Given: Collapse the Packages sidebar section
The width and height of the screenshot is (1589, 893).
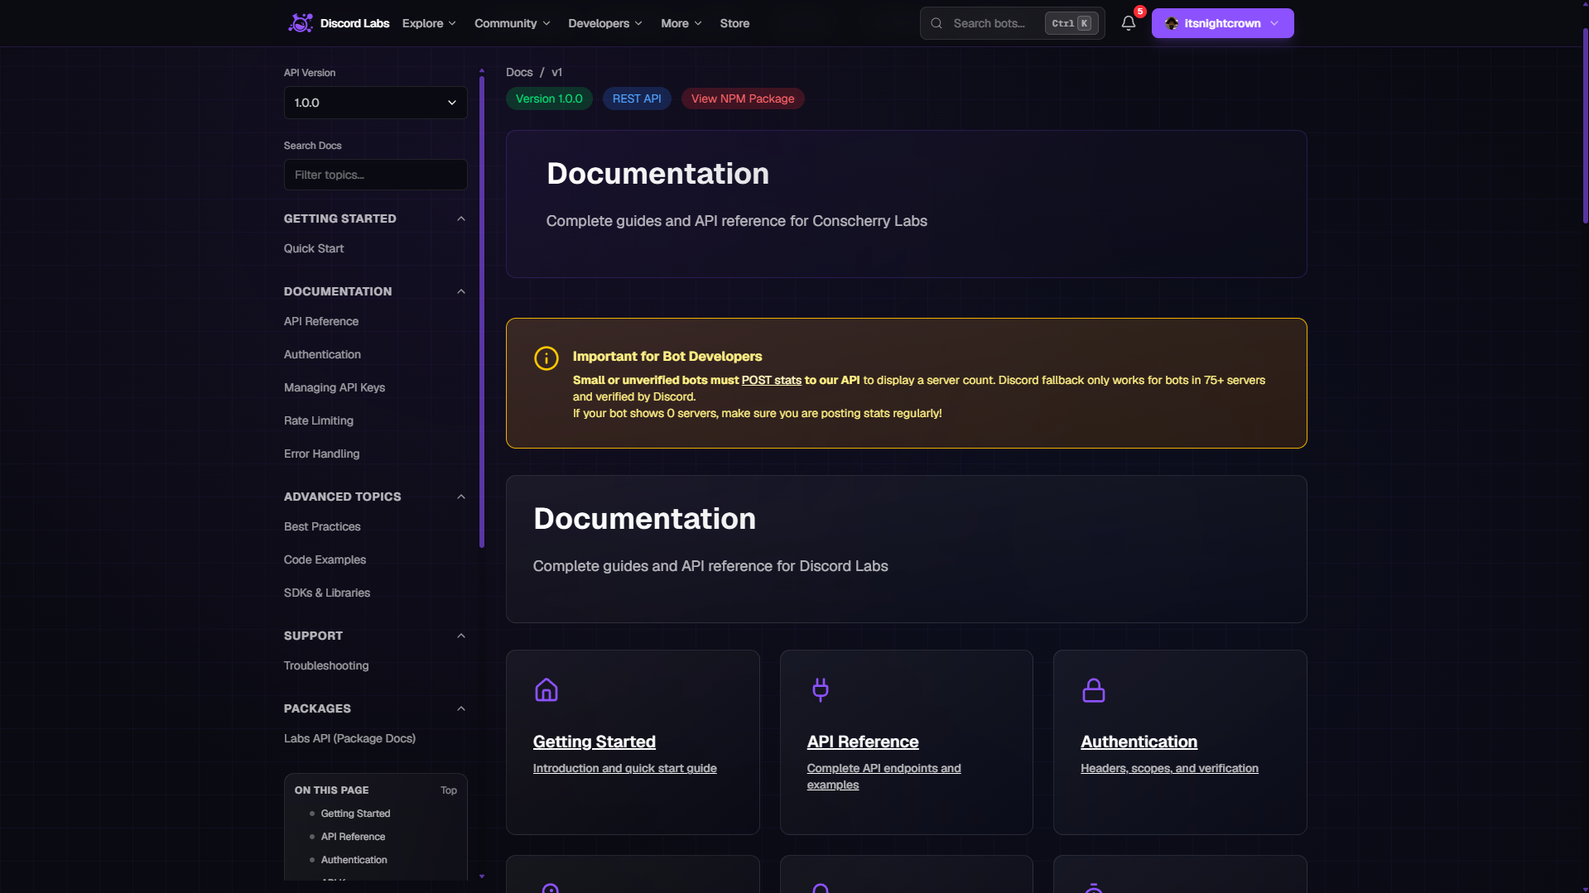Looking at the screenshot, I should [461, 708].
